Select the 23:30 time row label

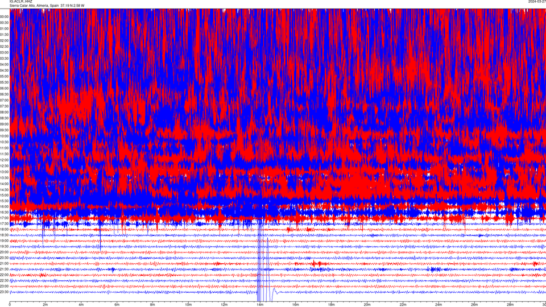[x=4, y=292]
